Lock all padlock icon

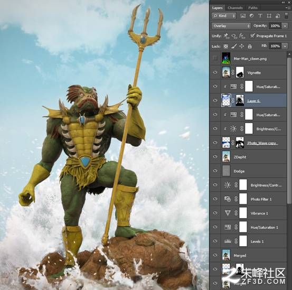click(x=250, y=46)
